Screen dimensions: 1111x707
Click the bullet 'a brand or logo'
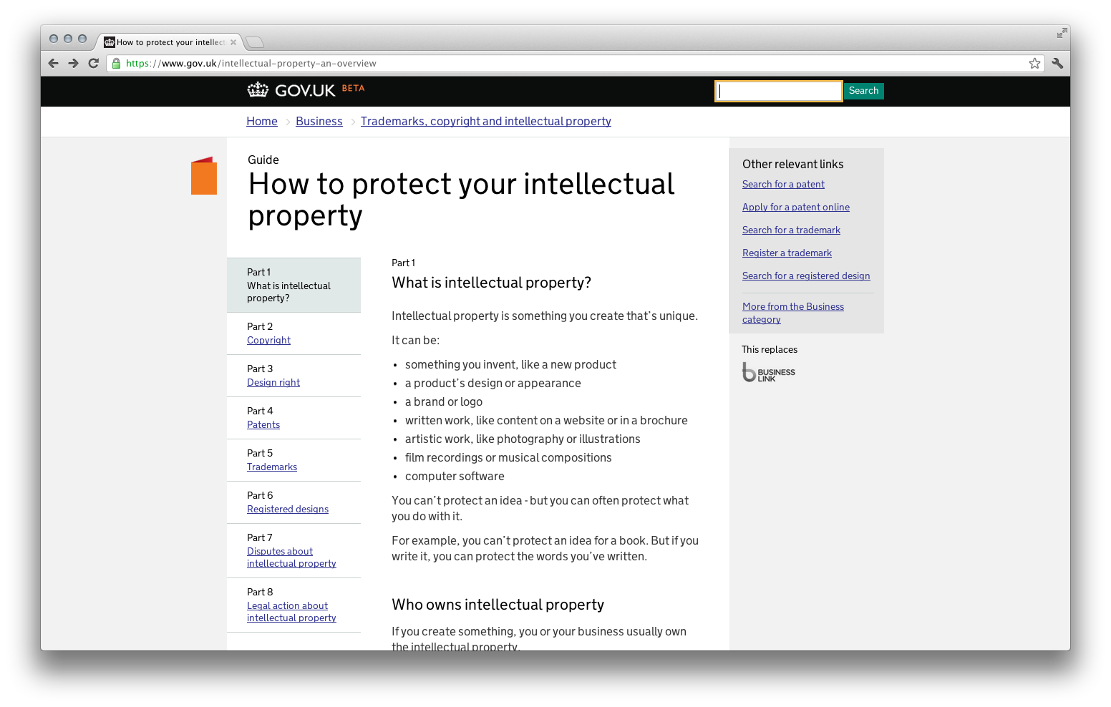(444, 402)
